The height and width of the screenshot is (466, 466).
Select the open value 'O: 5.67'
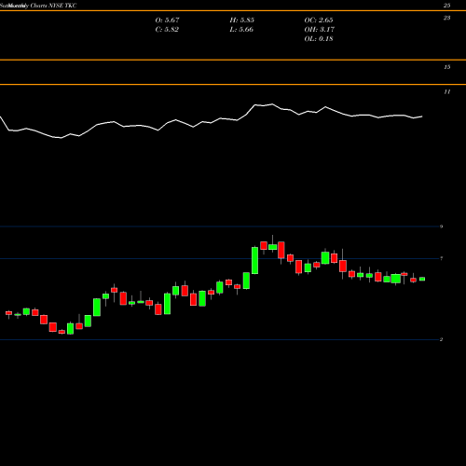167,20
